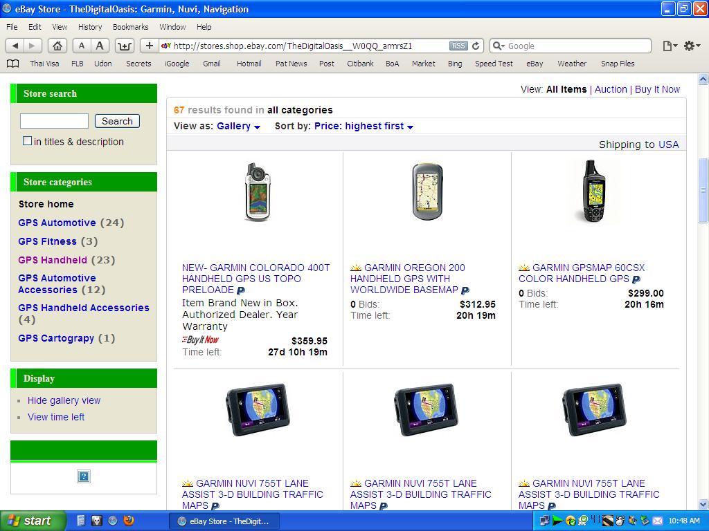This screenshot has height=531, width=709.
Task: Click the USA shipping destination link
Action: (x=669, y=145)
